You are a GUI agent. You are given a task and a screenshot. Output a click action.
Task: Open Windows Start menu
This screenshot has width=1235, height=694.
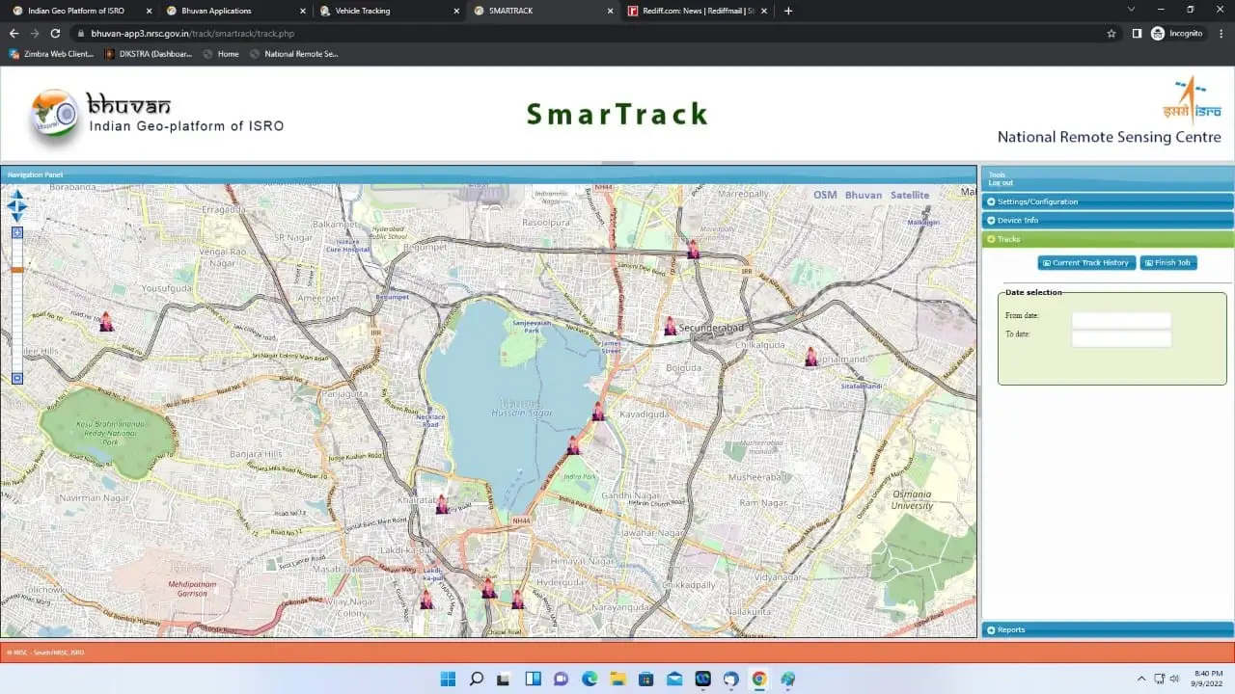(448, 679)
